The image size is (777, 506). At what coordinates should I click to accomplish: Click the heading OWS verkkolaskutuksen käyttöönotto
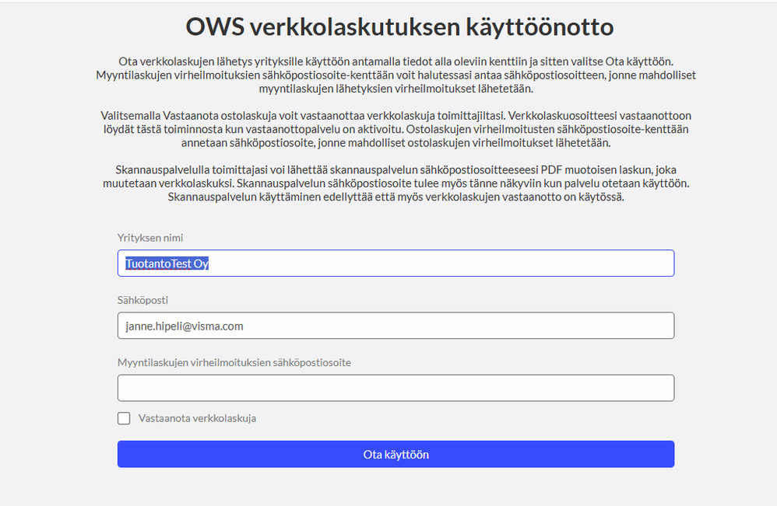(x=399, y=26)
